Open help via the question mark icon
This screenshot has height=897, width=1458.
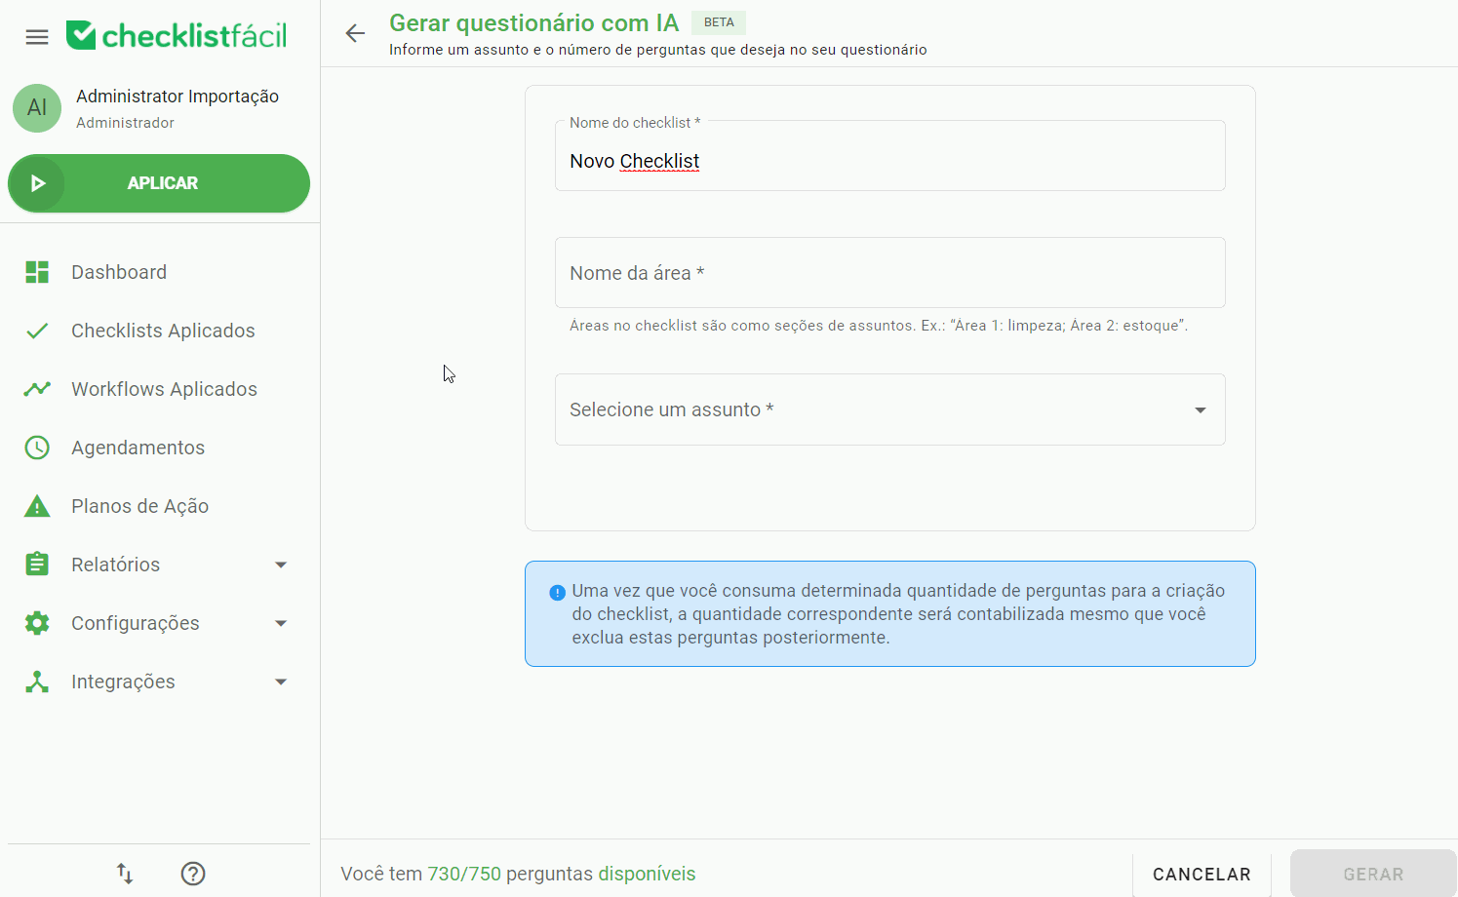click(x=192, y=873)
